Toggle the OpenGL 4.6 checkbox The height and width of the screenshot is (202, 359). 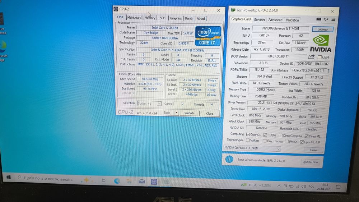coord(302,142)
